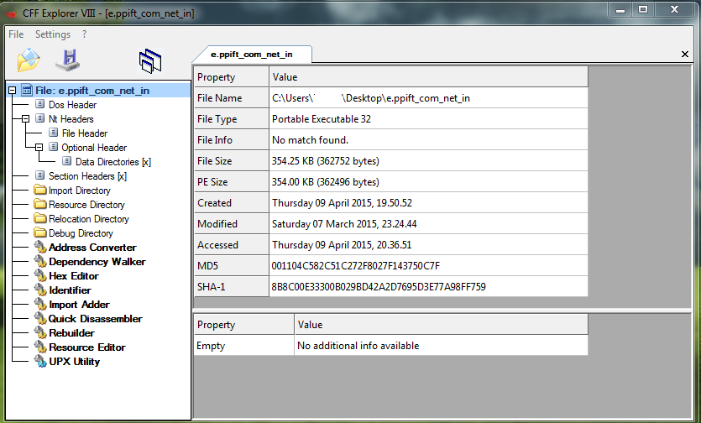This screenshot has width=701, height=423.
Task: Click the Quick Disassembler gear icon
Action: pyautogui.click(x=40, y=319)
